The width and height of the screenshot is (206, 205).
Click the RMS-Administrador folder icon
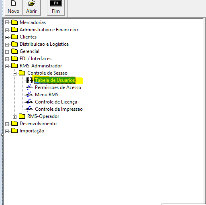[14, 65]
